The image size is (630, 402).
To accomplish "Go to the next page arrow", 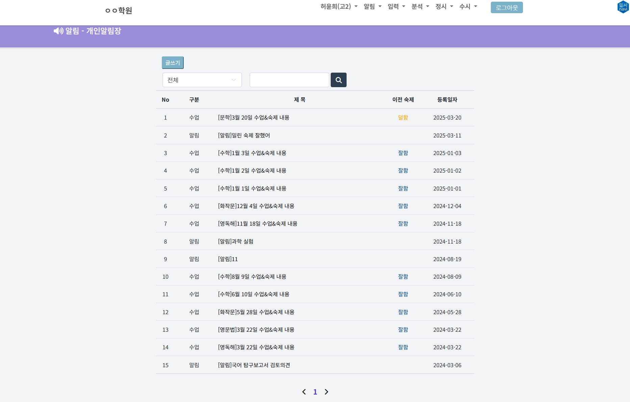I will tap(326, 392).
